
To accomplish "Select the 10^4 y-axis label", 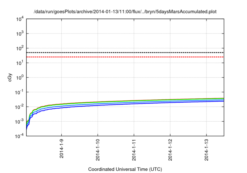I will pyautogui.click(x=20, y=19).
